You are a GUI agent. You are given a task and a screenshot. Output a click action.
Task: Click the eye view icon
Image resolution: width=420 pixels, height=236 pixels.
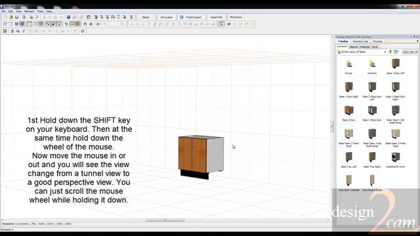tap(229, 24)
